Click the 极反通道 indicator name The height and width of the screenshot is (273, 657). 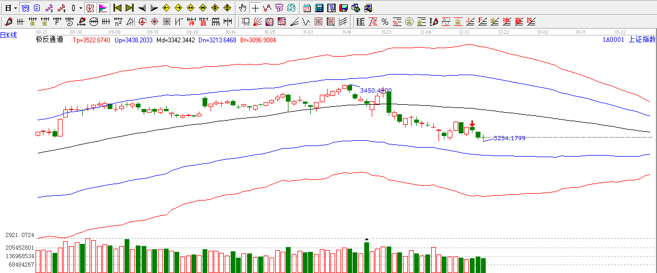(x=49, y=39)
